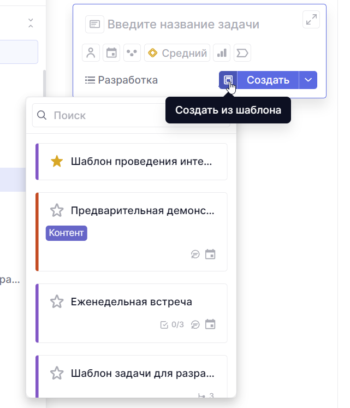The height and width of the screenshot is (408, 350).
Task: Click the Создать button
Action: [268, 80]
